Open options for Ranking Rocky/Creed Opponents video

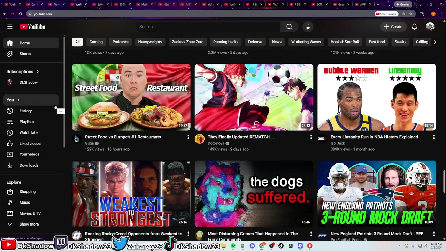point(188,234)
